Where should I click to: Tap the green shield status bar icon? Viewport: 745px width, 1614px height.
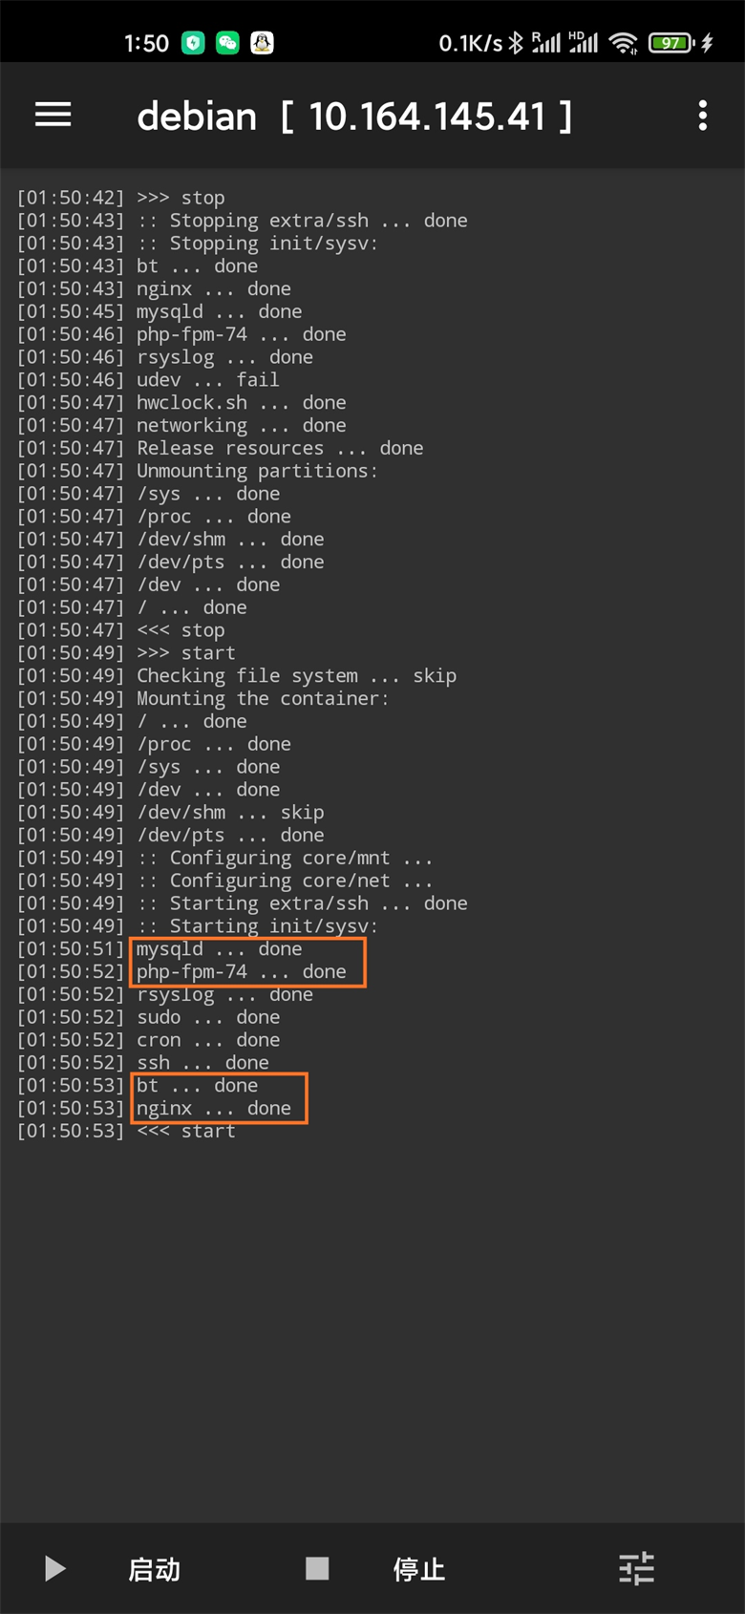pyautogui.click(x=193, y=43)
